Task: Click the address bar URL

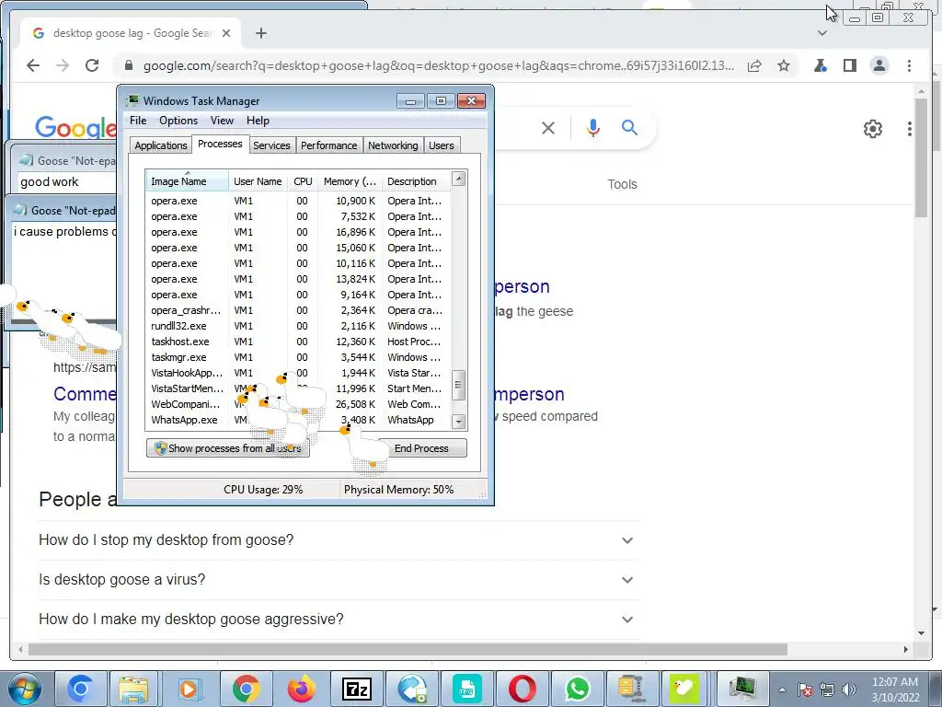Action: pos(439,65)
